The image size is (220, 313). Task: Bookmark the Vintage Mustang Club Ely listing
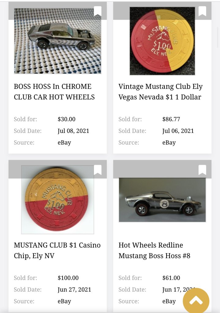point(202,11)
